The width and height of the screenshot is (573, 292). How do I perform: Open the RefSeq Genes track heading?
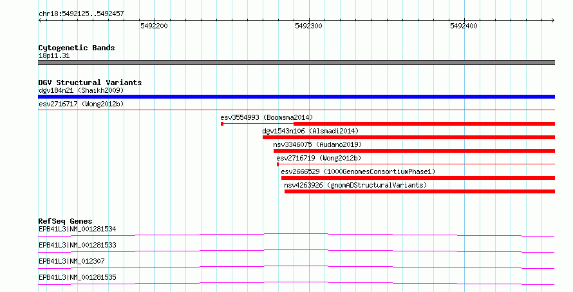point(65,221)
